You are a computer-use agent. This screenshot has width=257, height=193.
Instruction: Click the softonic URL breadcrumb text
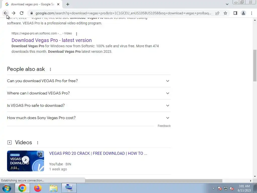[42, 33]
